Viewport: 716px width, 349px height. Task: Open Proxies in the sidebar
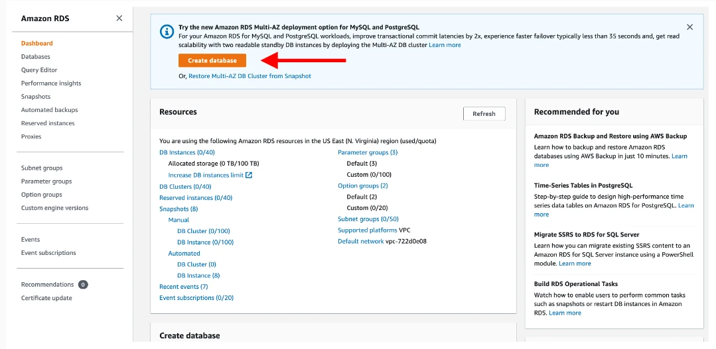(x=31, y=136)
